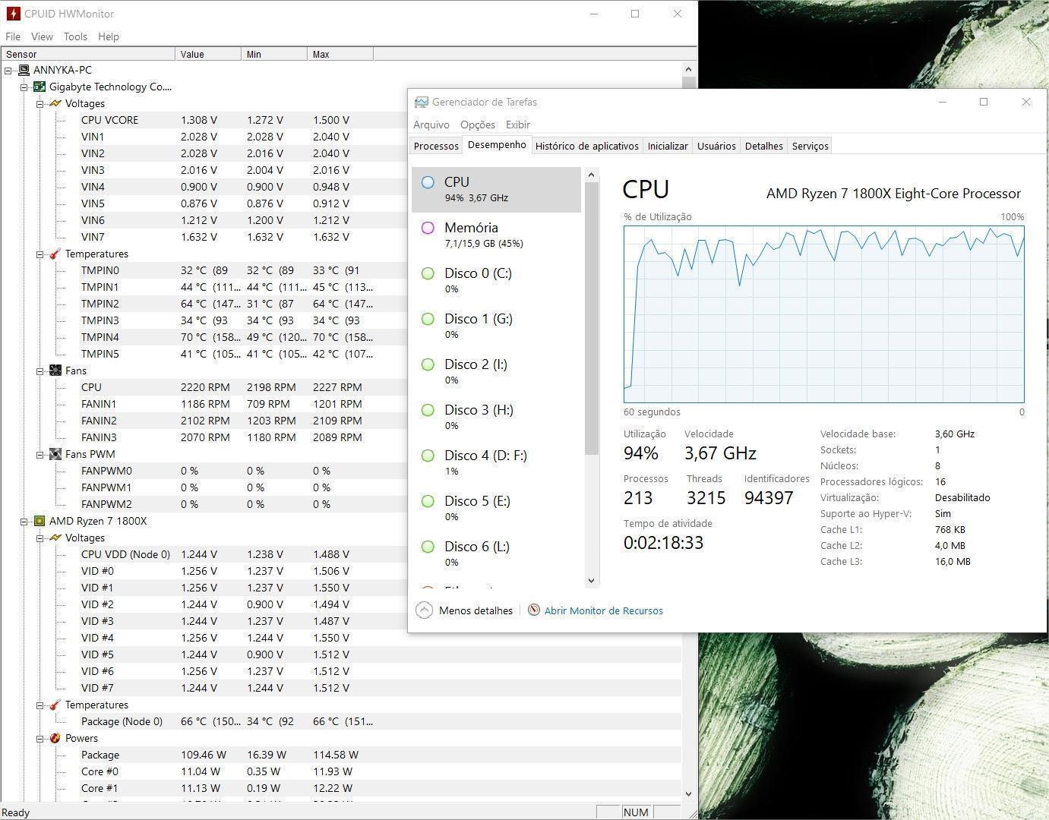Screen dimensions: 1049x820
Task: Click the Disco 3 (H:) circle indicator
Action: (428, 410)
